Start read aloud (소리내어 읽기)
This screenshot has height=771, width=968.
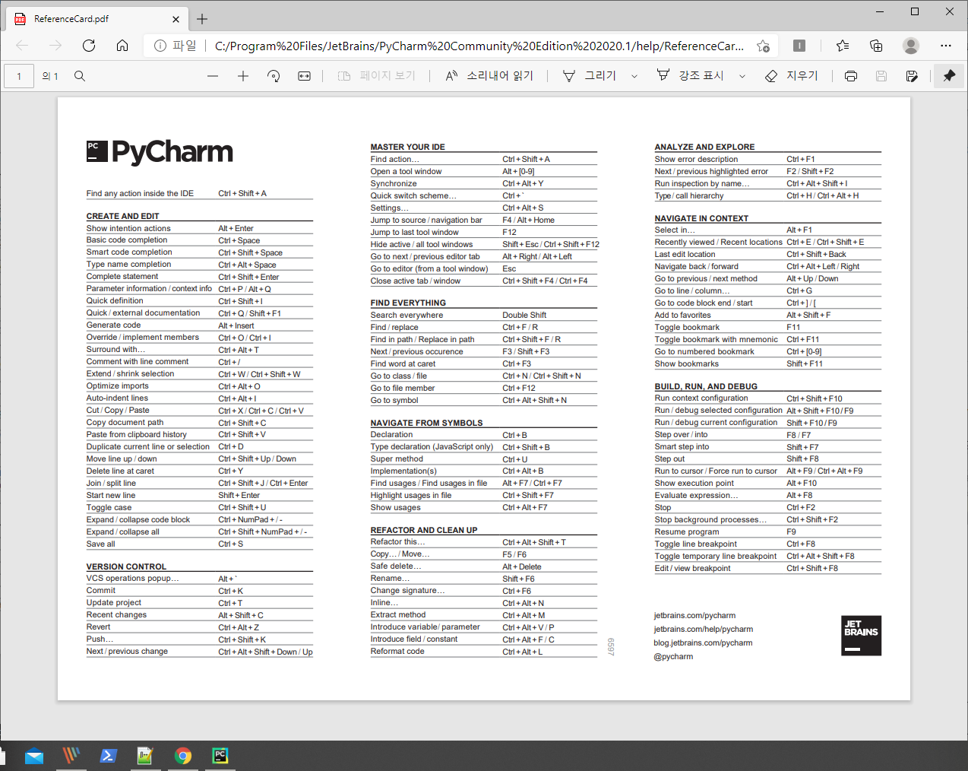[x=489, y=76]
